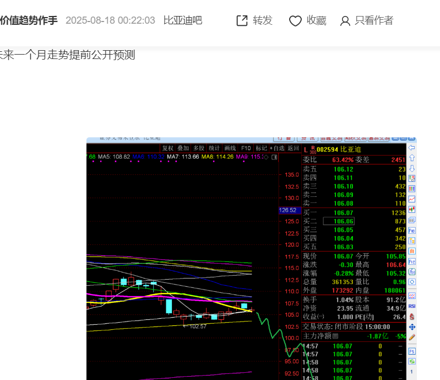
Task: Click the diamond marker after MA9 value
Action: pos(266,157)
